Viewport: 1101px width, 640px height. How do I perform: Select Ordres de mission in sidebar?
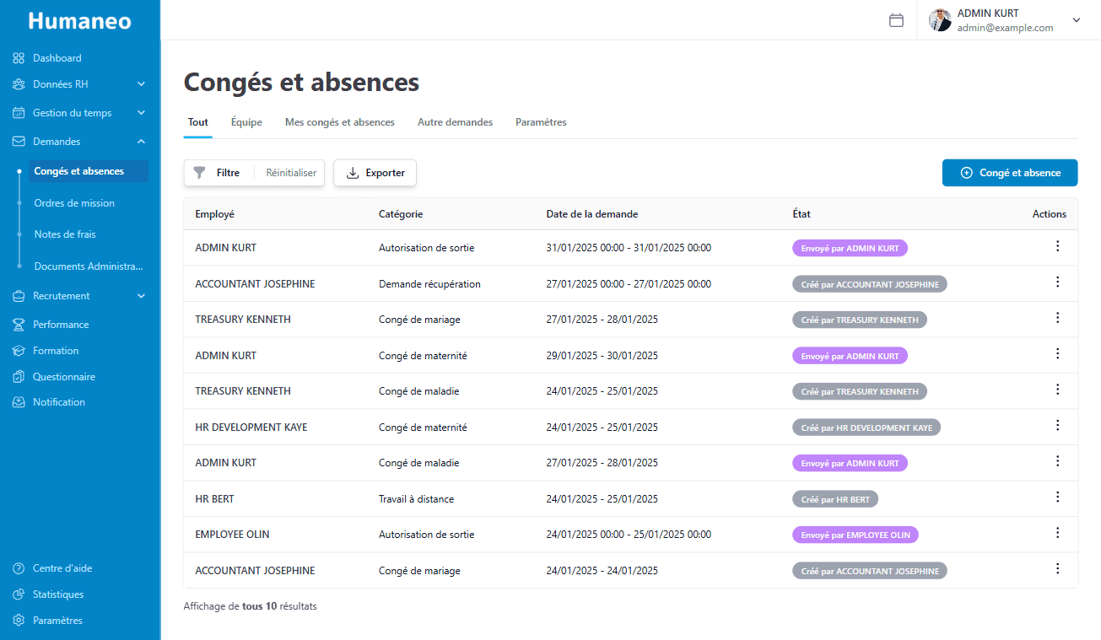[x=74, y=203]
